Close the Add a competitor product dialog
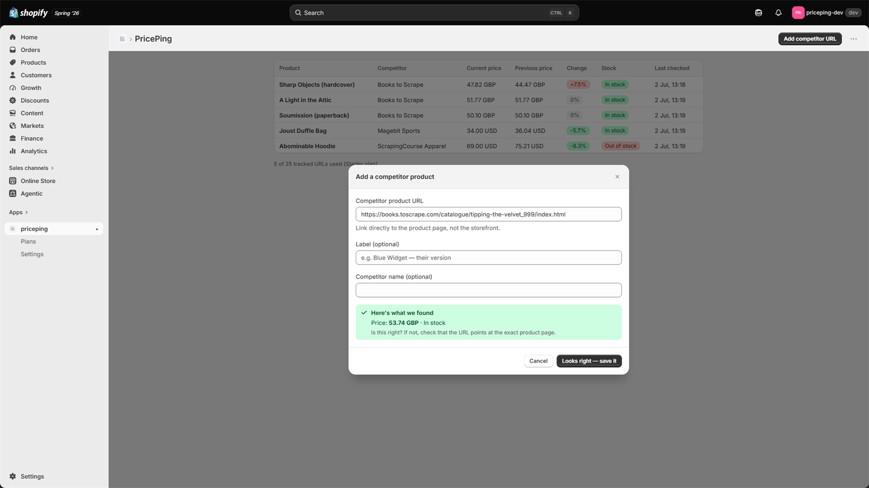 (617, 177)
